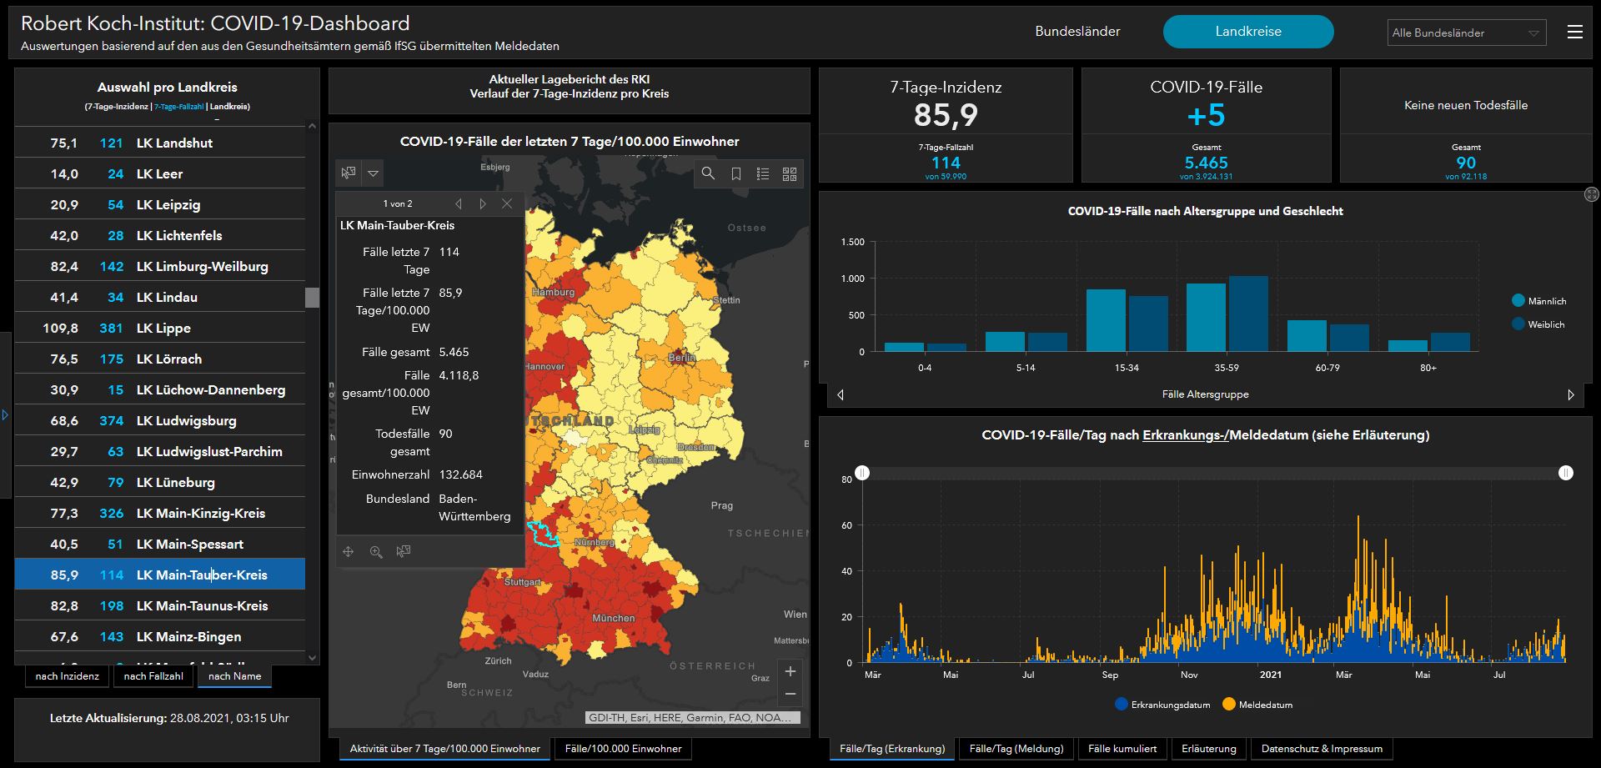
Task: Open the hamburger menu at top right
Action: pos(1574,32)
